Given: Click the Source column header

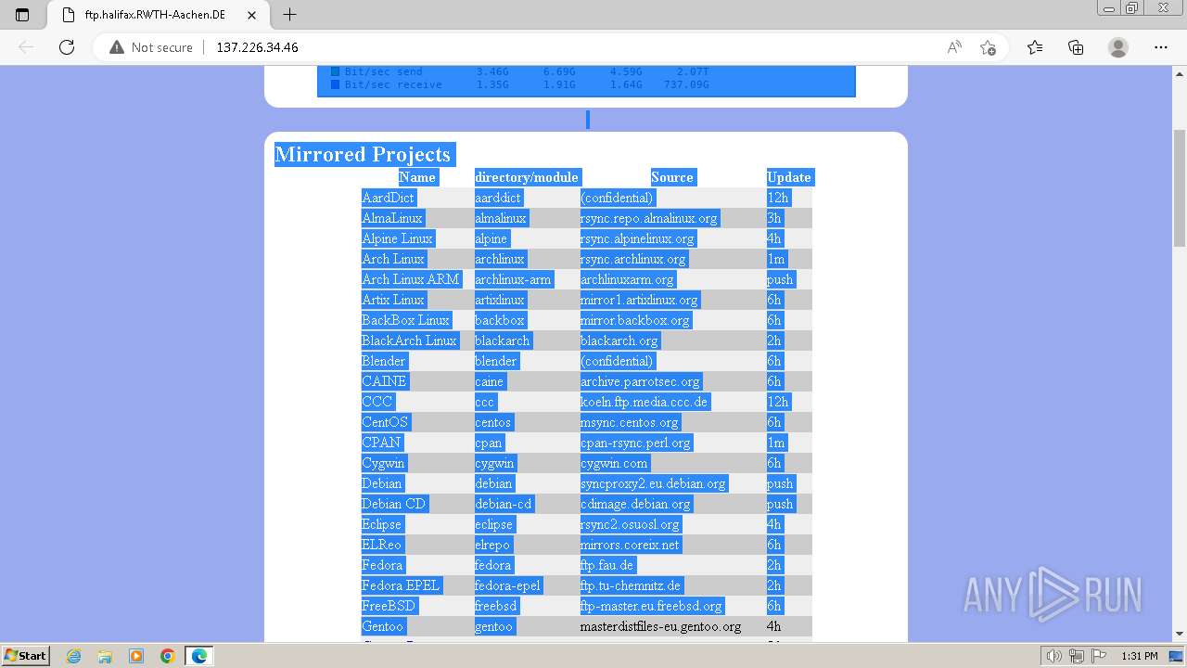Looking at the screenshot, I should pyautogui.click(x=672, y=177).
